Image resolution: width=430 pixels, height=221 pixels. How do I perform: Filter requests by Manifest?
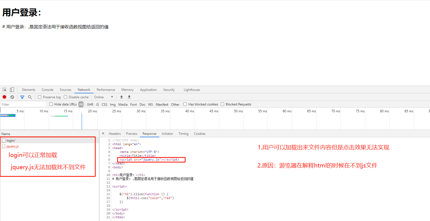tap(162, 104)
